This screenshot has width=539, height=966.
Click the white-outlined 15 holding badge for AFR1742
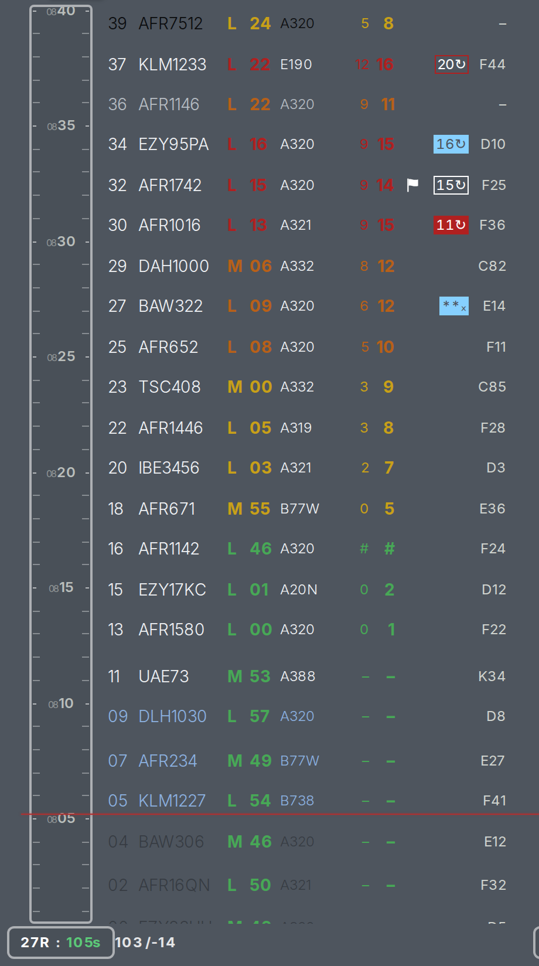click(451, 185)
